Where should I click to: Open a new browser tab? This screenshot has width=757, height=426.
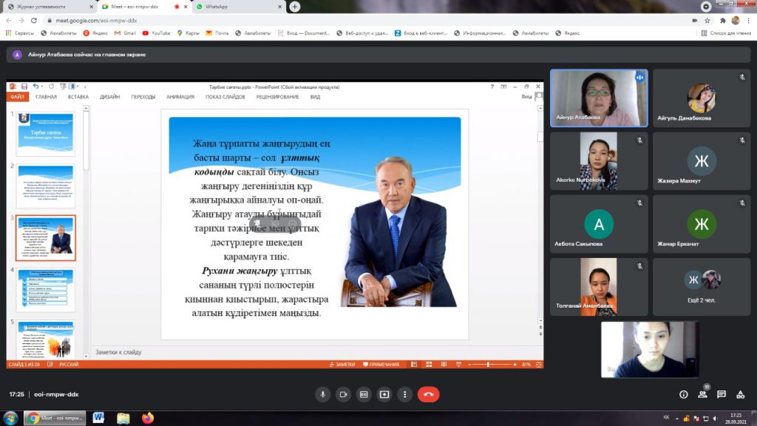coord(295,7)
